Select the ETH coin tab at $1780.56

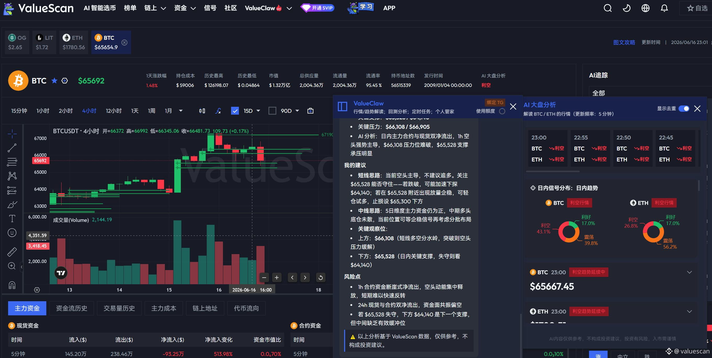tap(74, 42)
